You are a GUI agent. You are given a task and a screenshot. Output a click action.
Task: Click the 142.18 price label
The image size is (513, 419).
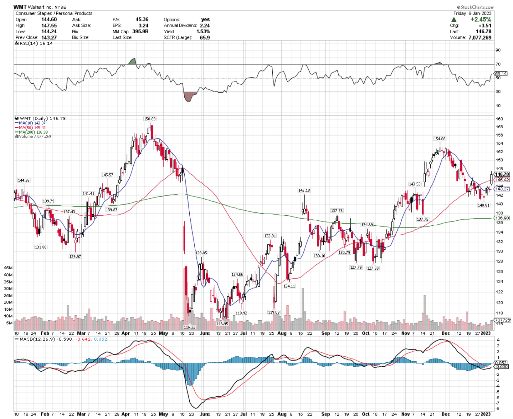point(304,190)
